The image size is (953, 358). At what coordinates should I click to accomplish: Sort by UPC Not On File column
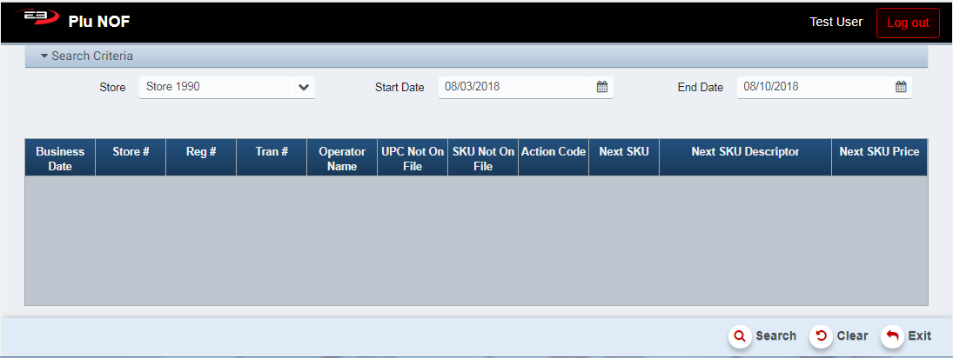(413, 158)
